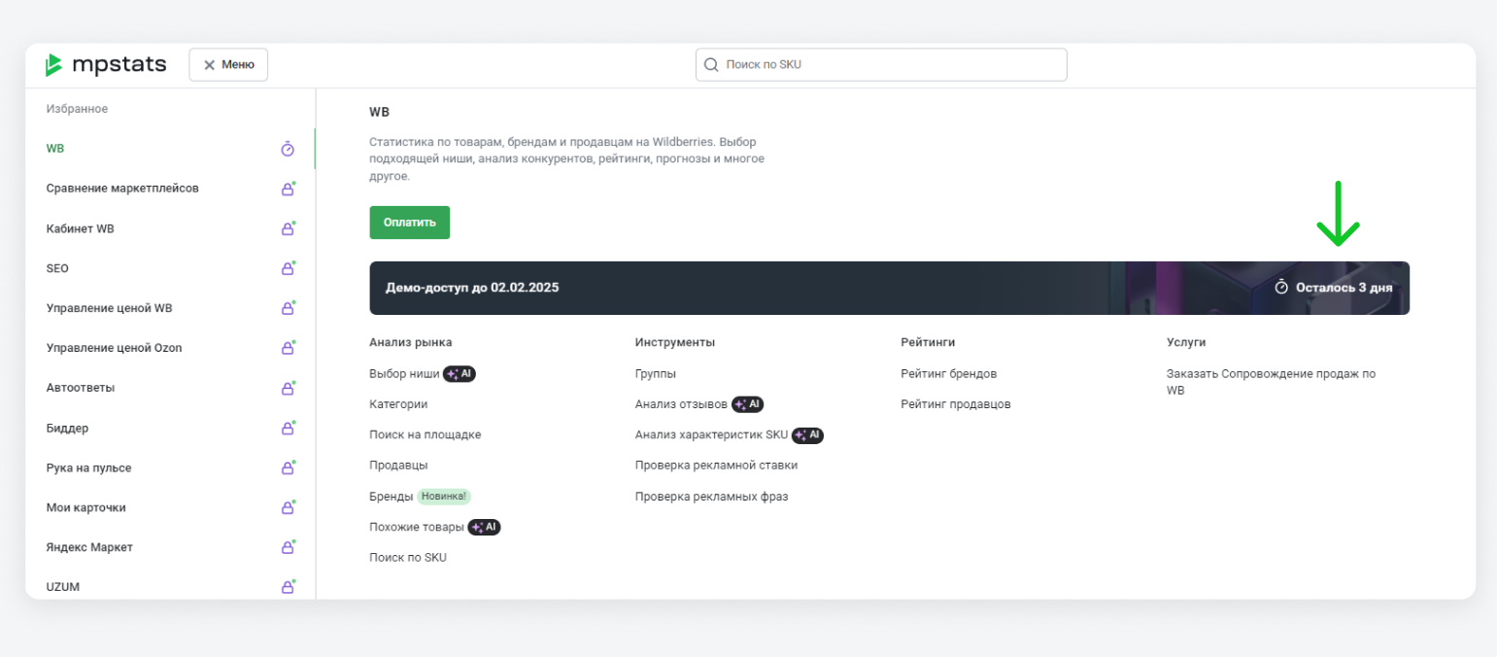Focus the Поиск по SKU search field
This screenshot has width=1497, height=657.
pos(881,65)
